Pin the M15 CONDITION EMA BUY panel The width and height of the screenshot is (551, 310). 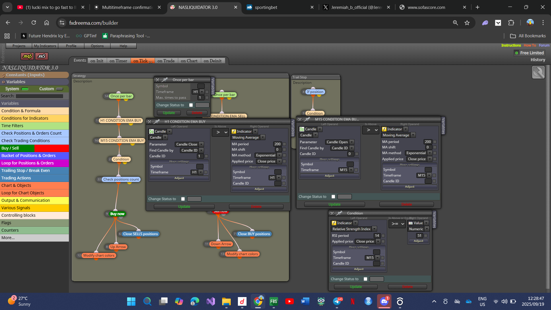coord(307,119)
